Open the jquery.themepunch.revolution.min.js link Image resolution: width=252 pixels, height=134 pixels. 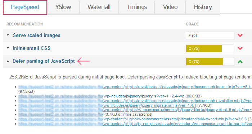(135, 101)
